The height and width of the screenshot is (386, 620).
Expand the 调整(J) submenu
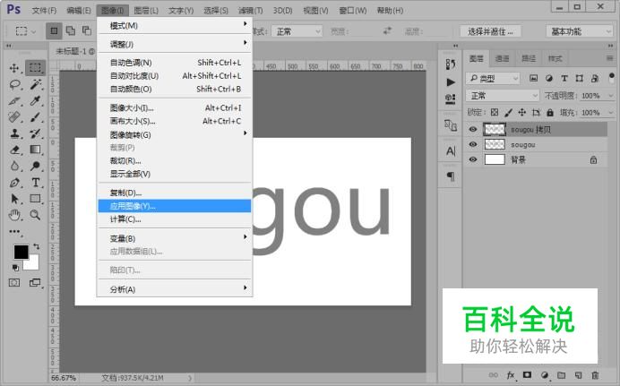pos(175,44)
